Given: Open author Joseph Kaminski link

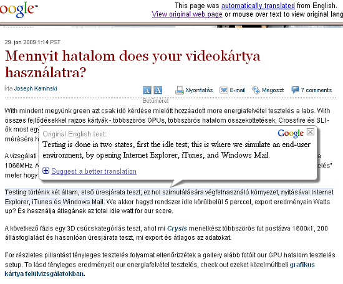Looking at the screenshot, I should pyautogui.click(x=36, y=88).
